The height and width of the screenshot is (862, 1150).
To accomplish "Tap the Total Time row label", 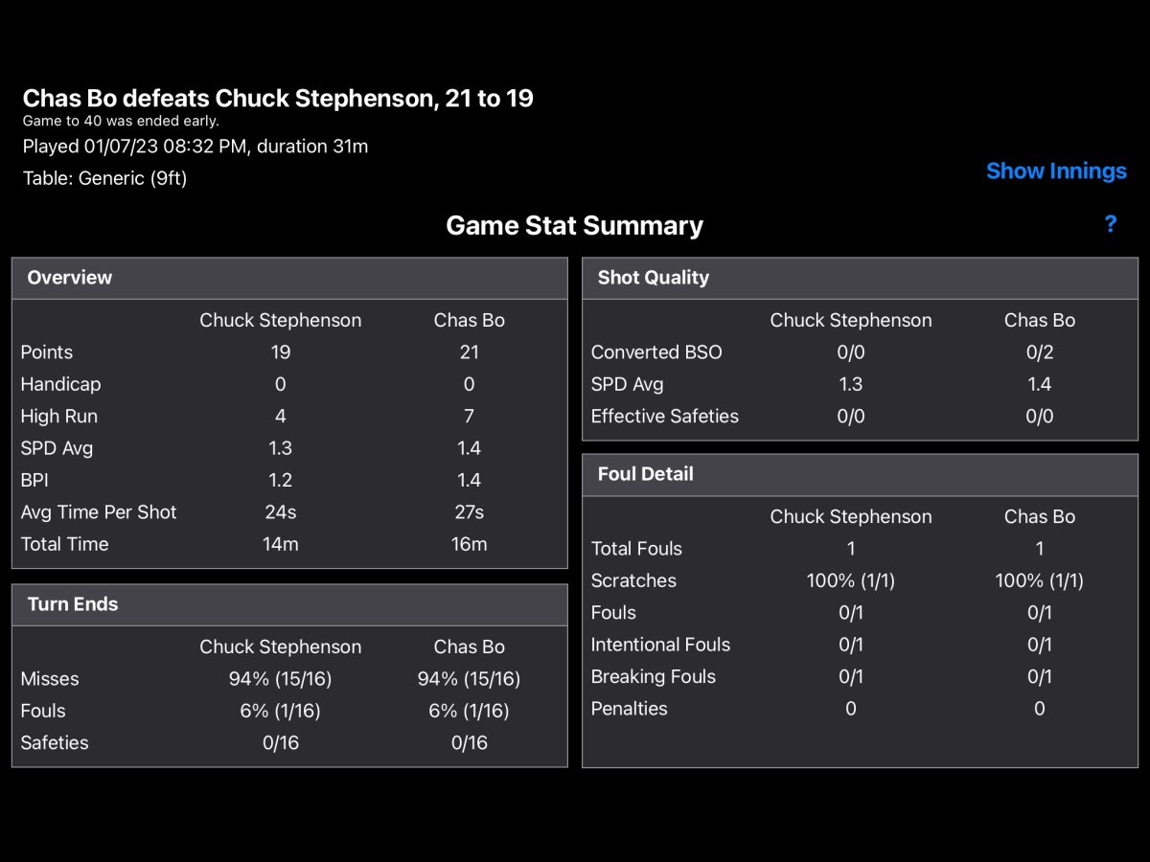I will coord(65,544).
